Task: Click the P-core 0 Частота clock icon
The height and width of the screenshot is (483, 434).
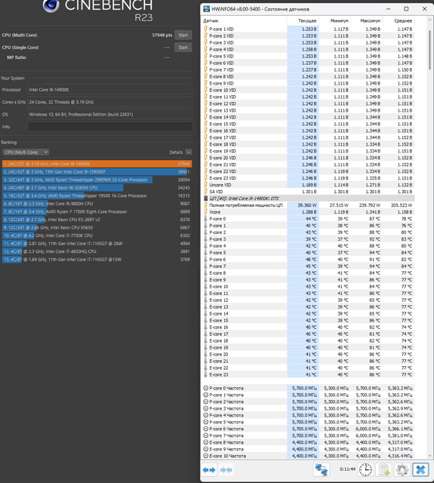Action: coord(206,388)
